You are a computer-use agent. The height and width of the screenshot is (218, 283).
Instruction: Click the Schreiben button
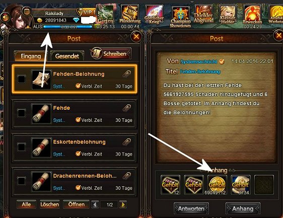(x=111, y=53)
